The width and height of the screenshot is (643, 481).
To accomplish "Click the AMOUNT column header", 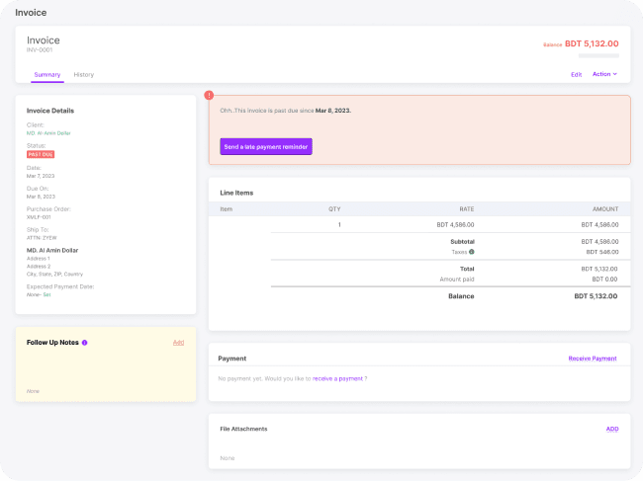I will (604, 209).
